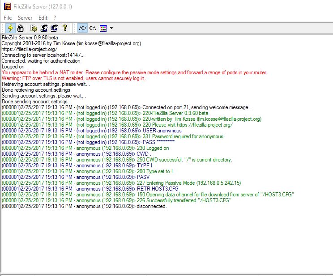Select the red 'FTP over TLS is not enabled' warning
Screen dimensions: 333x276
point(74,78)
